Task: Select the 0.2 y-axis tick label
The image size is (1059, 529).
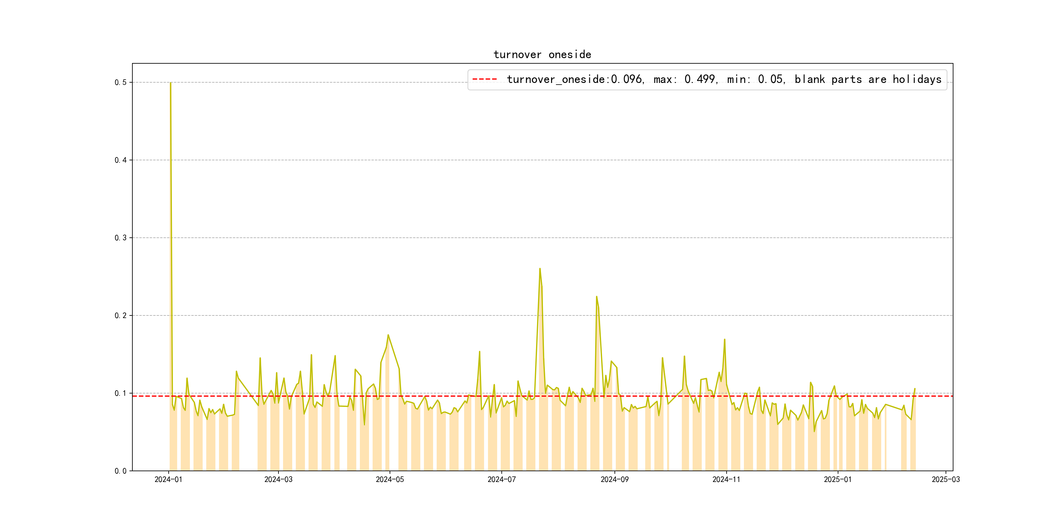Action: [121, 315]
